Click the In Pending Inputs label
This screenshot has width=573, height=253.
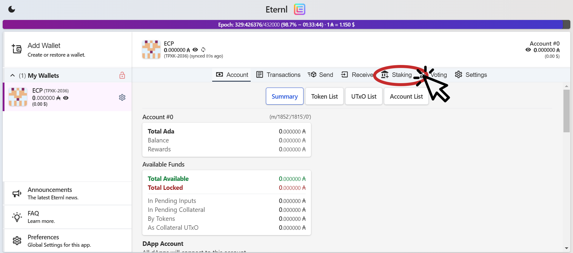coord(172,201)
